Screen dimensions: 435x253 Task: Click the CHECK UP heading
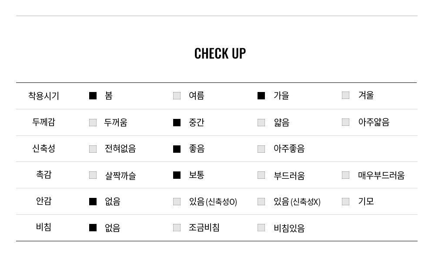pyautogui.click(x=220, y=53)
